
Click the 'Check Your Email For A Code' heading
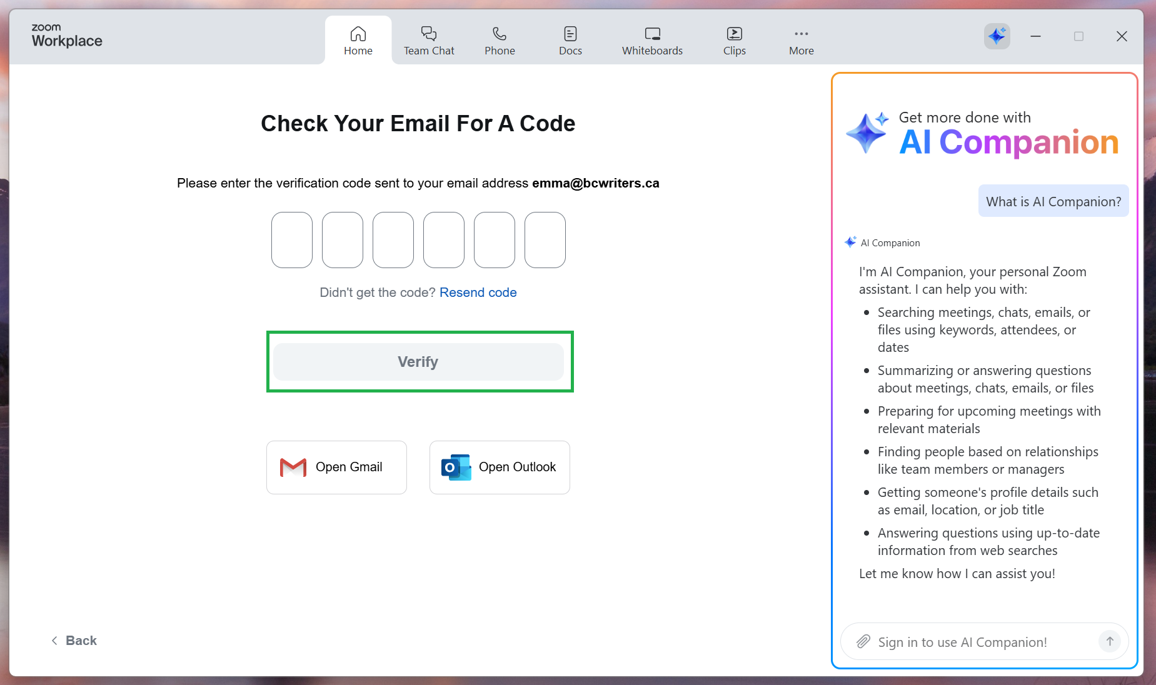click(x=418, y=124)
